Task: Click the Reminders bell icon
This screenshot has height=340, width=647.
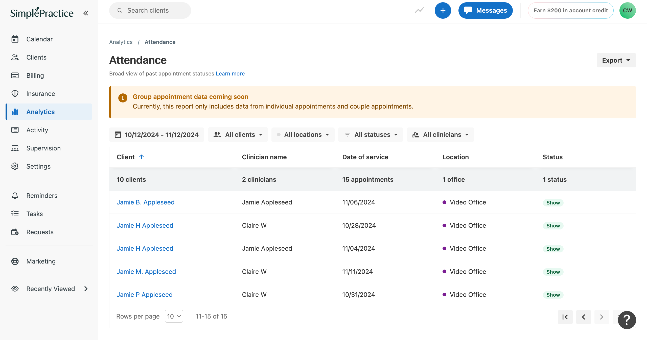Action: 15,196
